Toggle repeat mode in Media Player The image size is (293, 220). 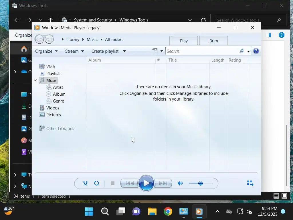96,183
